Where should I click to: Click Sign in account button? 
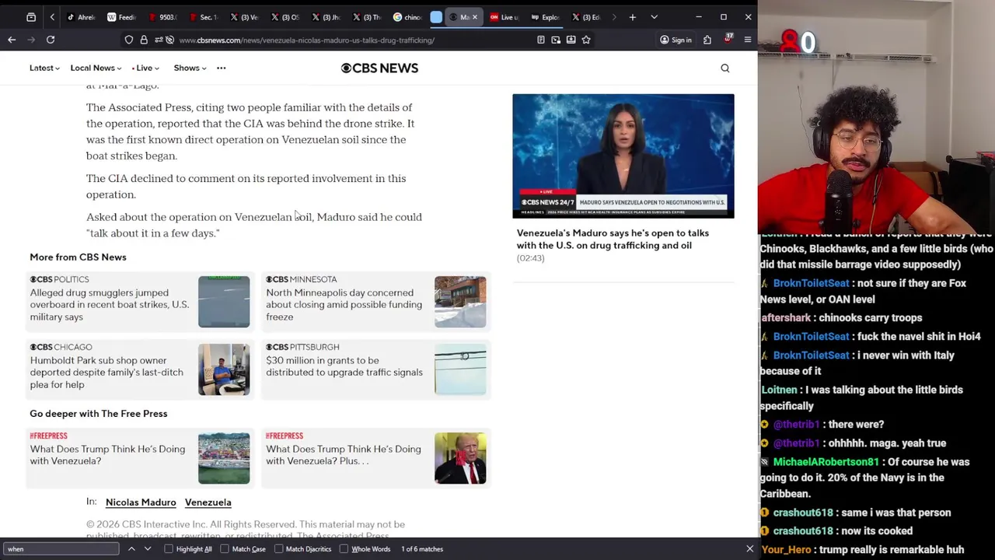(x=676, y=40)
